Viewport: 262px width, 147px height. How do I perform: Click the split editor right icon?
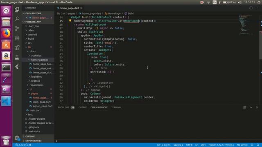251,8
